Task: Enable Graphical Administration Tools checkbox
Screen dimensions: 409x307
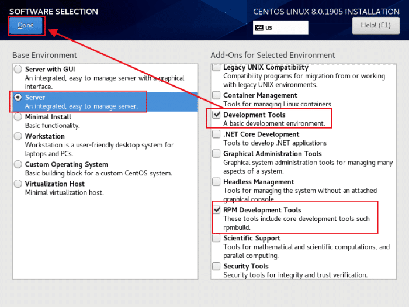Action: point(216,153)
